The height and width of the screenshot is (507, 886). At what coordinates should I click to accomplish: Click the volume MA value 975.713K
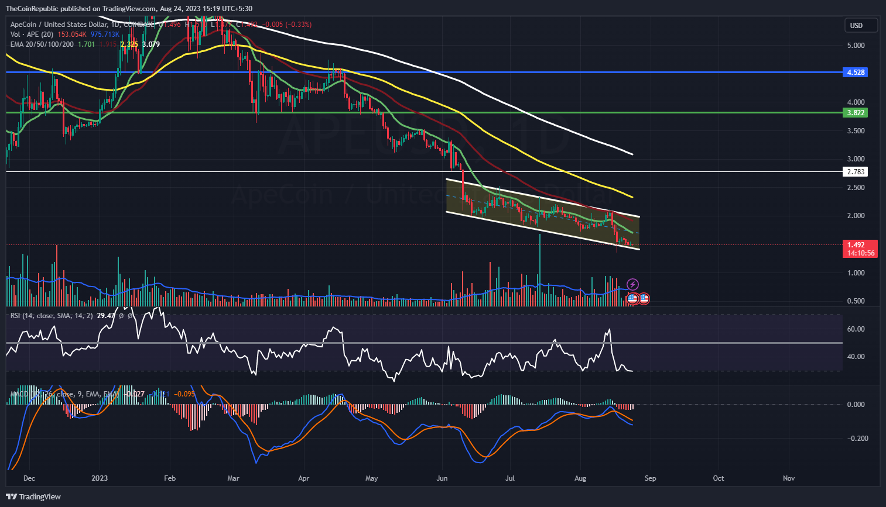(105, 35)
